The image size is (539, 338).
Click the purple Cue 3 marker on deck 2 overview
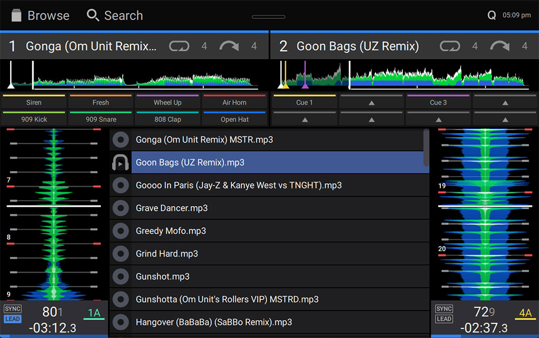coord(305,84)
